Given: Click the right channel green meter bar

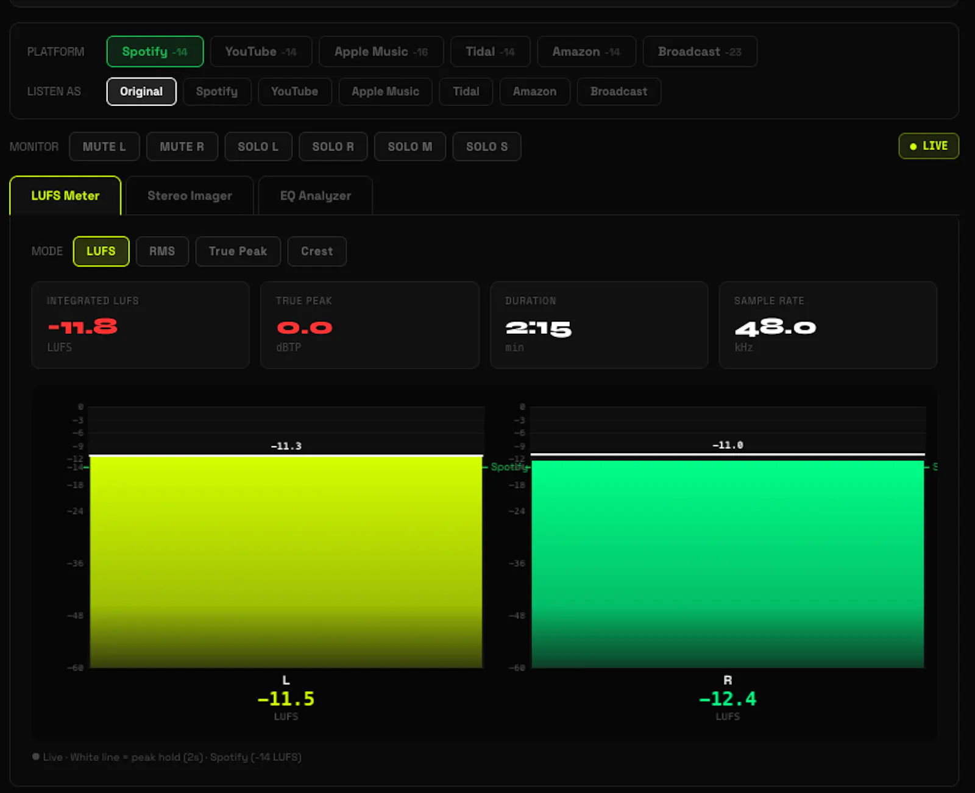Looking at the screenshot, I should coord(728,564).
